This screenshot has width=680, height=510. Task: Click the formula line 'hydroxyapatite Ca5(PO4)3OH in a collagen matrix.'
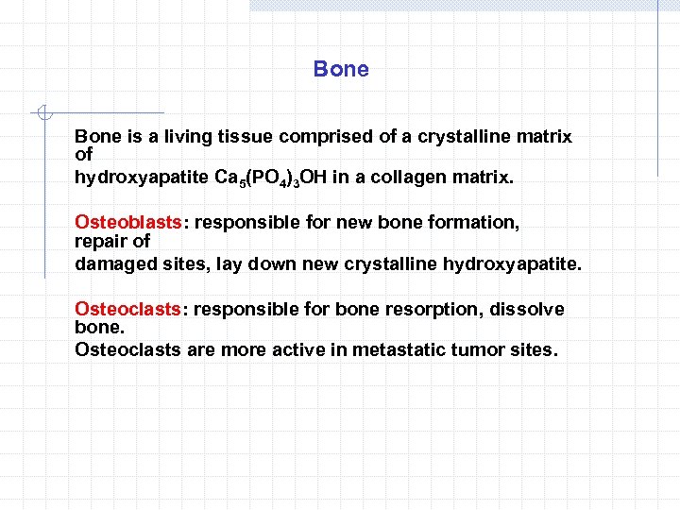coord(294,178)
